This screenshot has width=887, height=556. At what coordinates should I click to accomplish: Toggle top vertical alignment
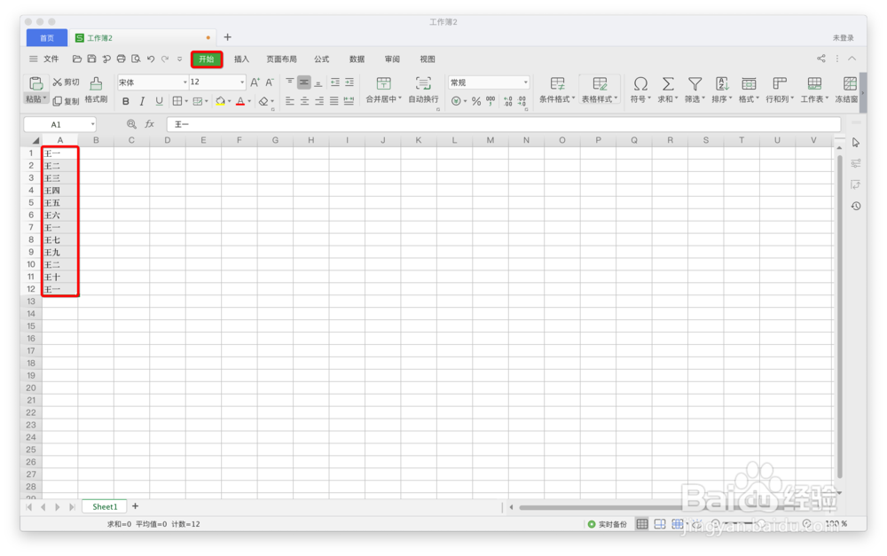tap(290, 82)
